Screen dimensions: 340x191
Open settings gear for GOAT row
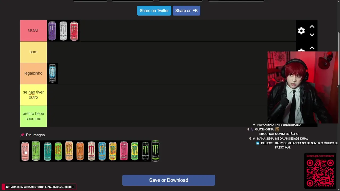tap(301, 31)
